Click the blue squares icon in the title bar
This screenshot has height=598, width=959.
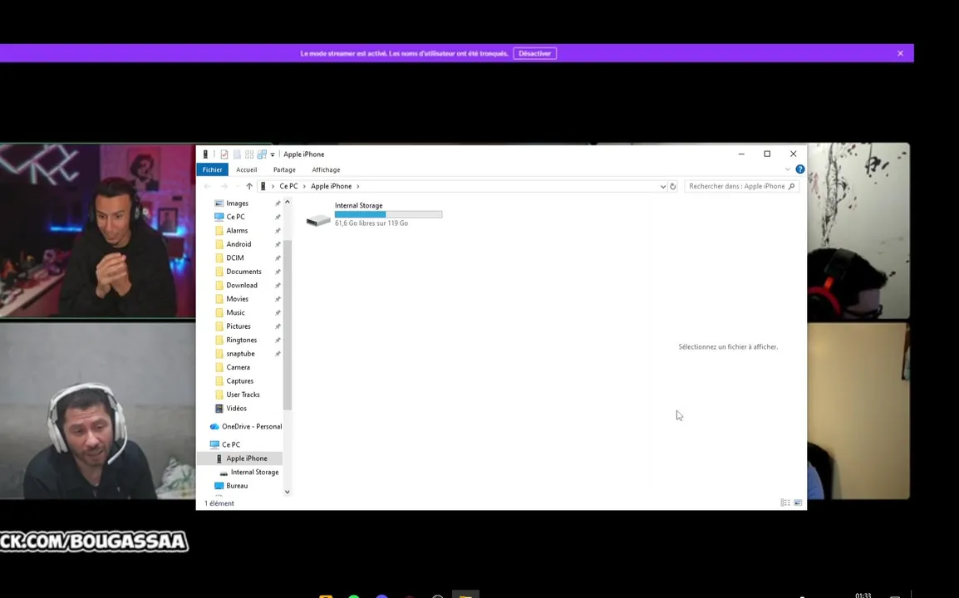coord(262,154)
